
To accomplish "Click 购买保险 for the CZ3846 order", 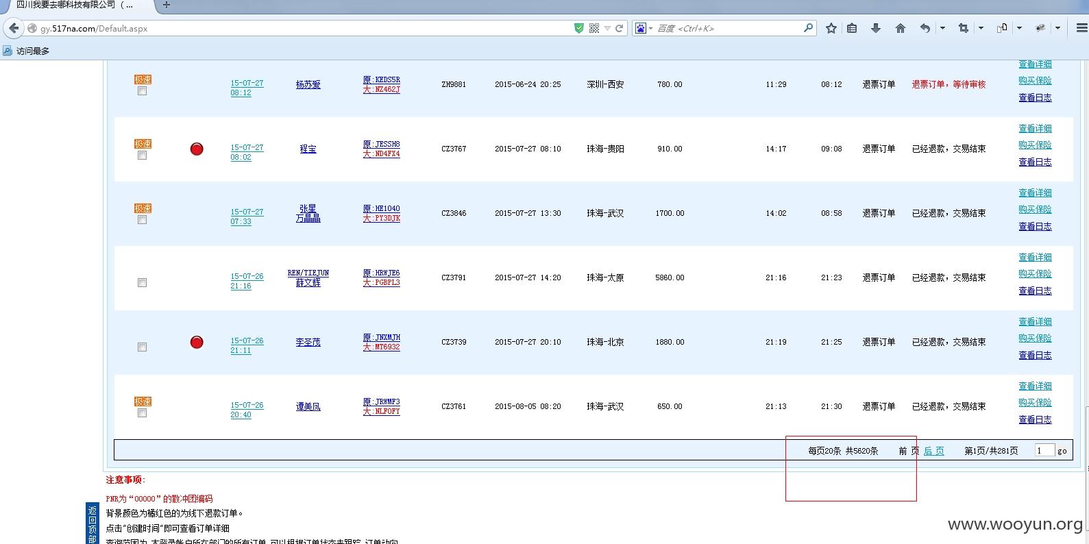I will (1035, 209).
